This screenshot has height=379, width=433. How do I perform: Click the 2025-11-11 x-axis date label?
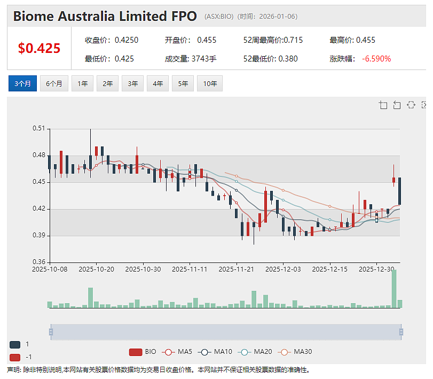[x=190, y=269]
